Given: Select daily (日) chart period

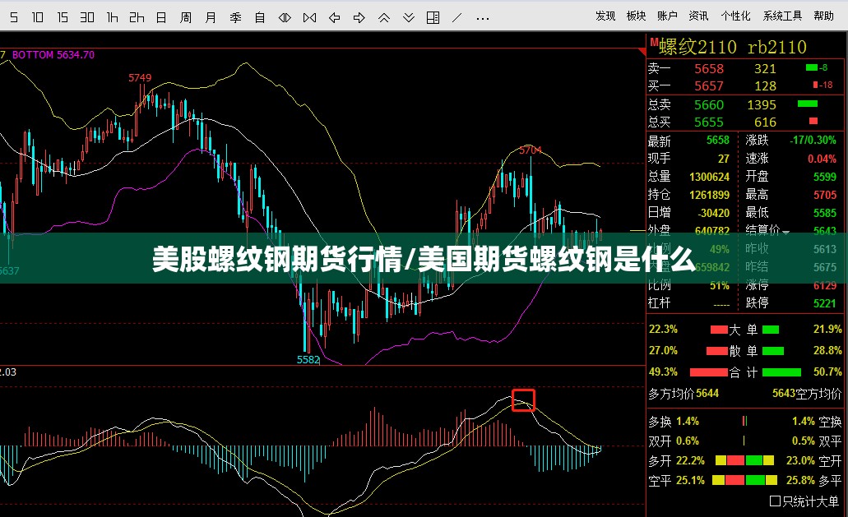Looking at the screenshot, I should tap(161, 18).
